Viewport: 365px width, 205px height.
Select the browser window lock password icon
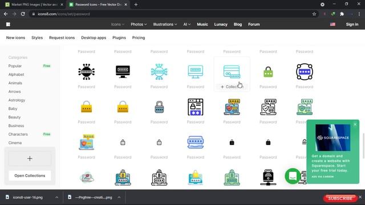point(195,107)
